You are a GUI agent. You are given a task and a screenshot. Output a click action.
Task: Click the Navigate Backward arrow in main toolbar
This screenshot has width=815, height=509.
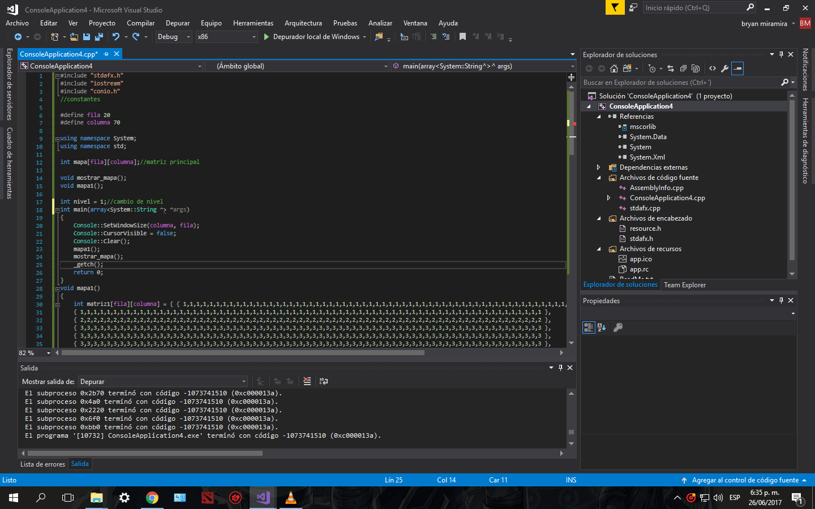tap(18, 37)
